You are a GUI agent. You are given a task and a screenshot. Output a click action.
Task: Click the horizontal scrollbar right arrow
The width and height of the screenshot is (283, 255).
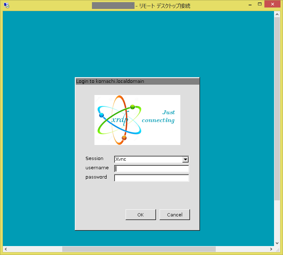point(271,249)
